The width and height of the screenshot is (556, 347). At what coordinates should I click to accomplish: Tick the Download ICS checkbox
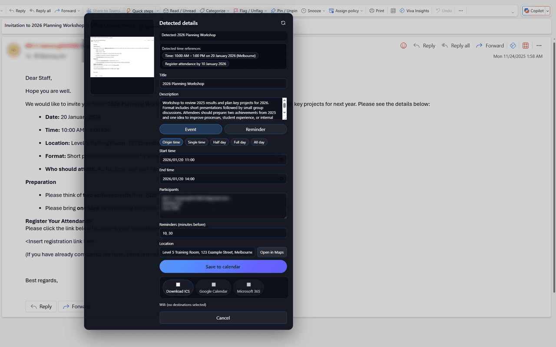(x=178, y=285)
